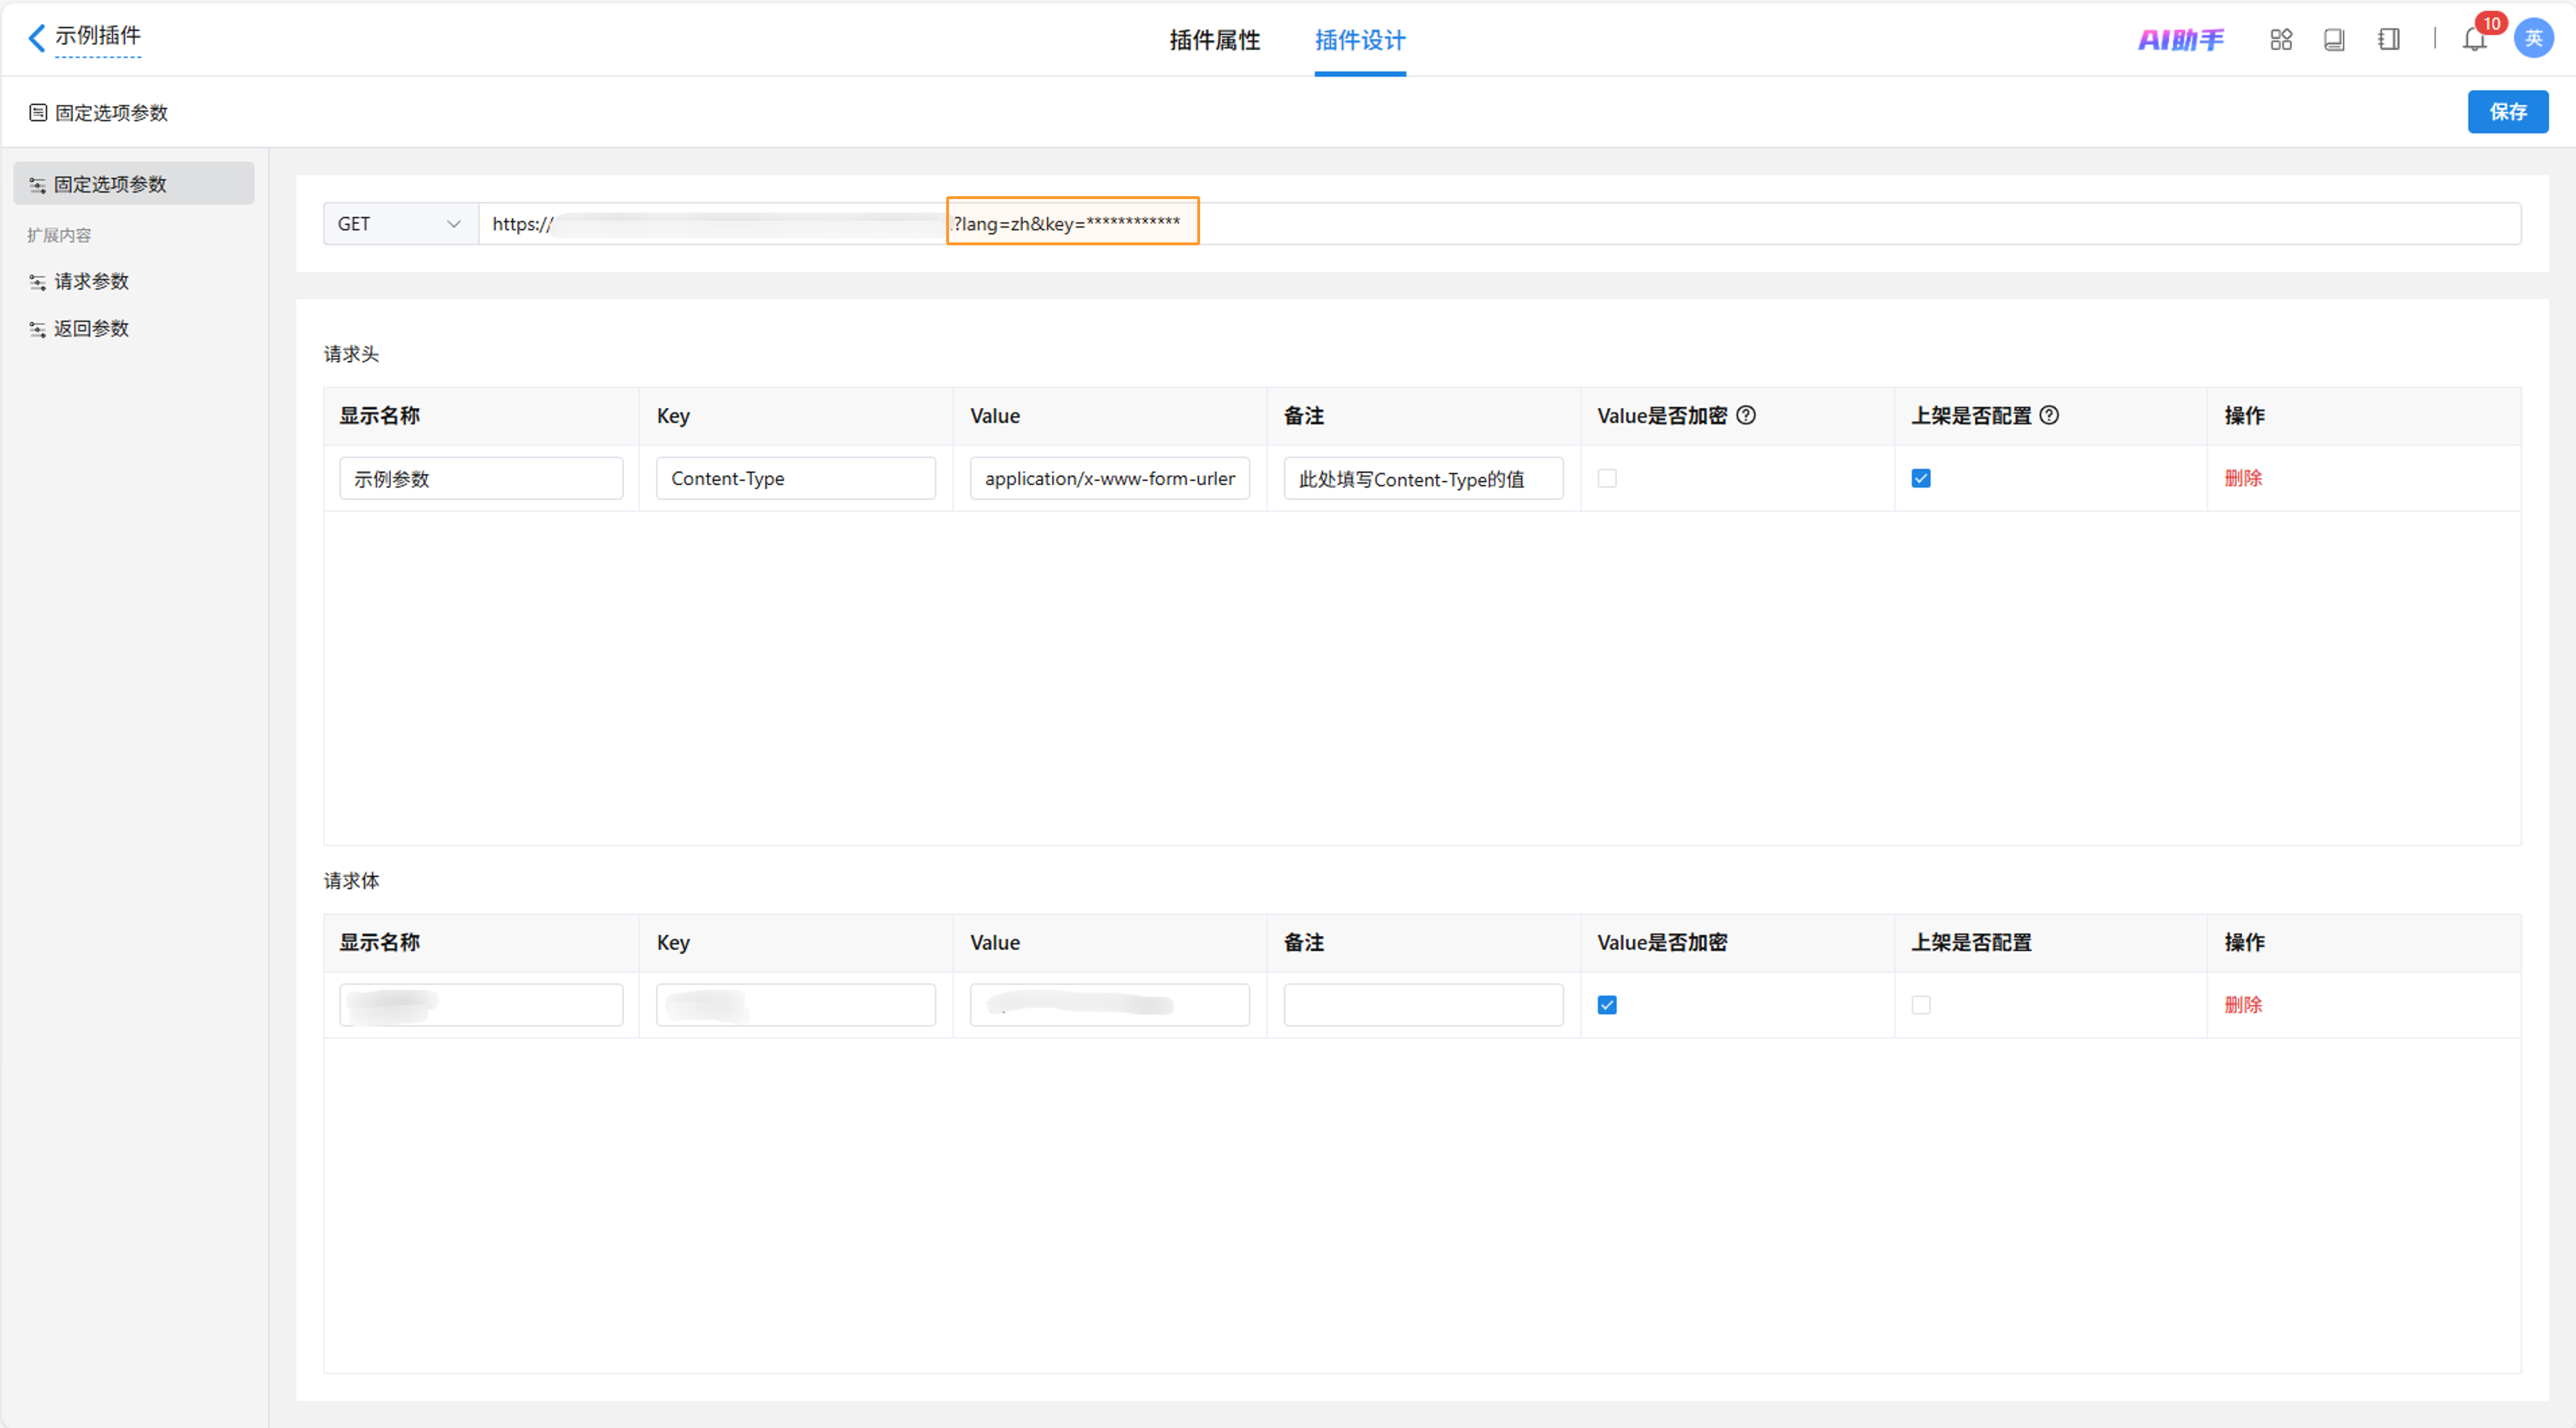
Task: Open the notifications bell
Action: [x=2474, y=40]
